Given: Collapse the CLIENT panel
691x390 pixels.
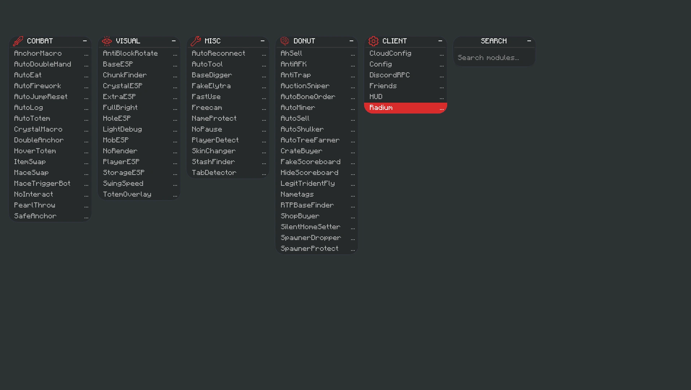Looking at the screenshot, I should 440,41.
